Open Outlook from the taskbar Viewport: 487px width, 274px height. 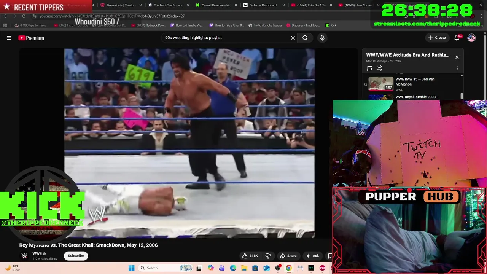(x=266, y=268)
